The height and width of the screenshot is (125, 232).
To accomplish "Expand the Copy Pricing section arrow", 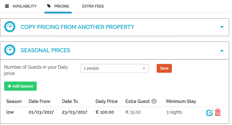I will tap(222, 27).
